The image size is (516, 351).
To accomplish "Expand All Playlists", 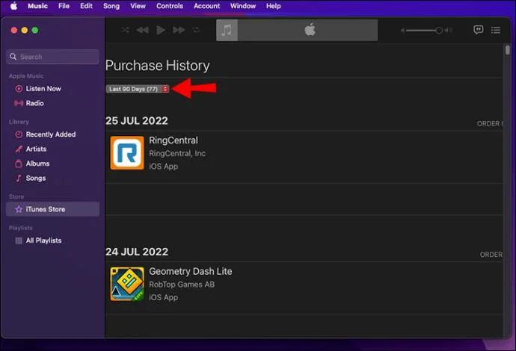I will point(43,240).
